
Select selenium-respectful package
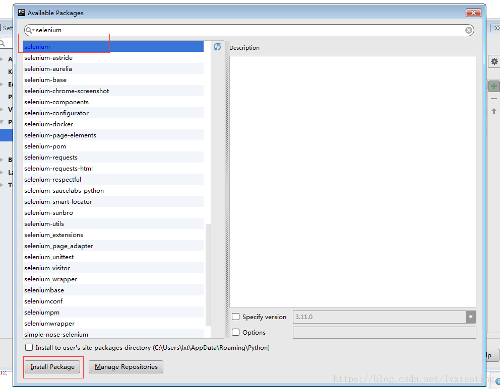coord(113,180)
